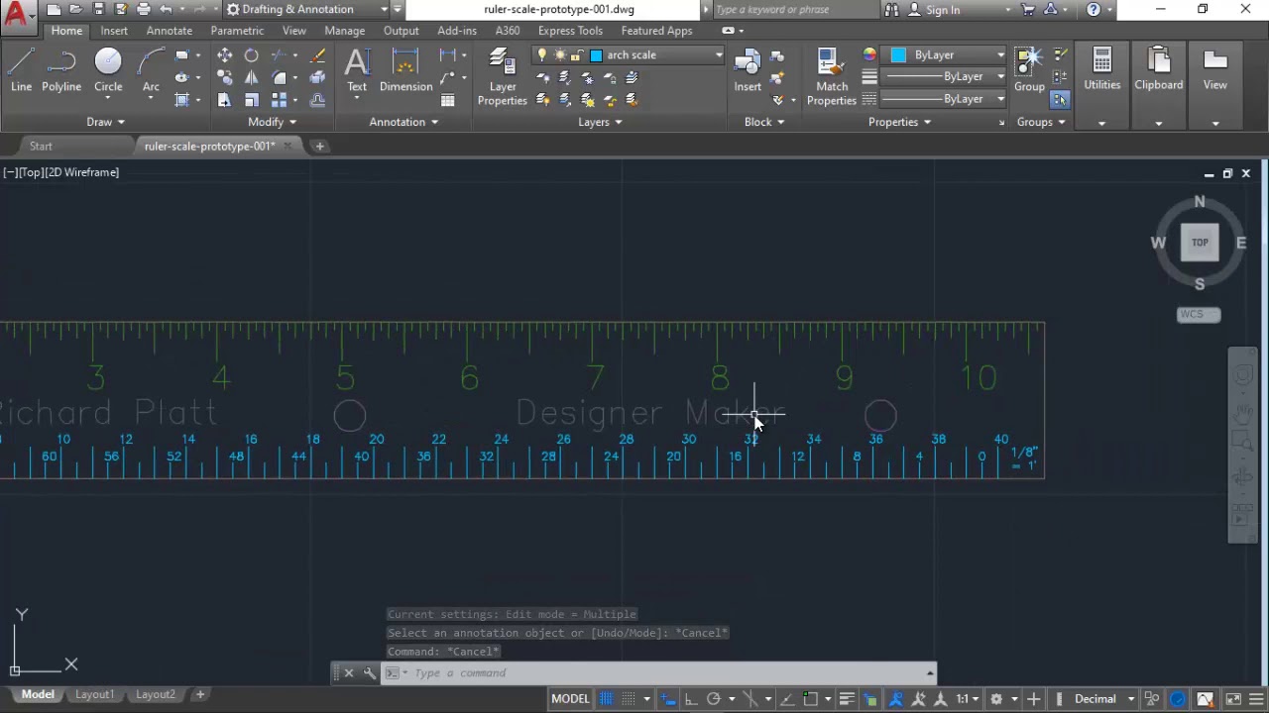Click the Insert block button
1269x713 pixels.
click(x=748, y=71)
